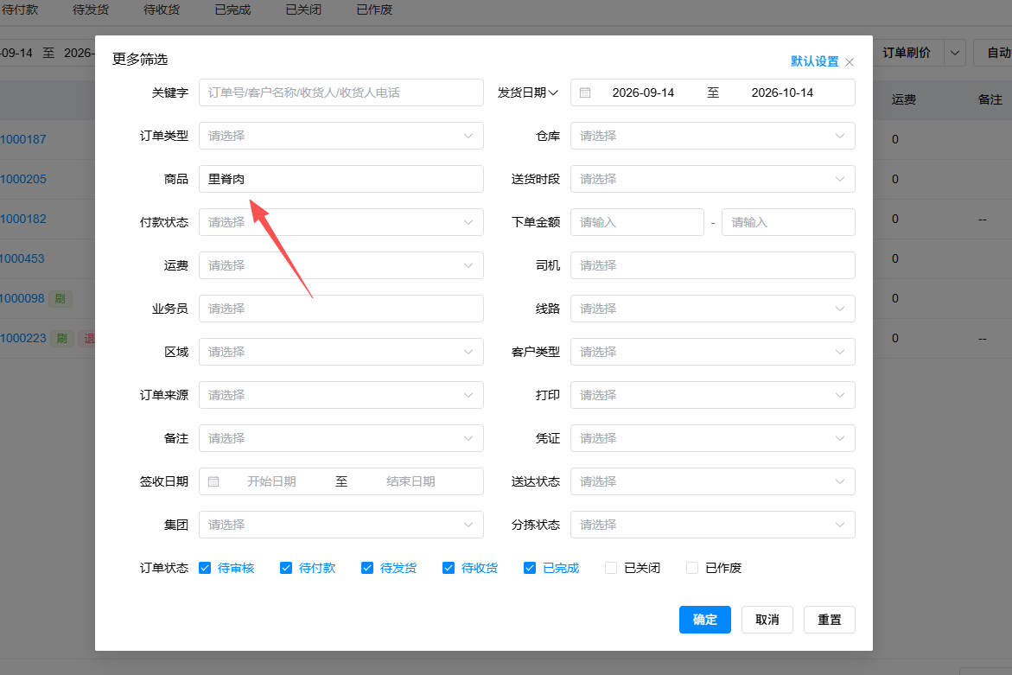The height and width of the screenshot is (675, 1012).
Task: Open order 1000453 in background list
Action: (x=22, y=258)
